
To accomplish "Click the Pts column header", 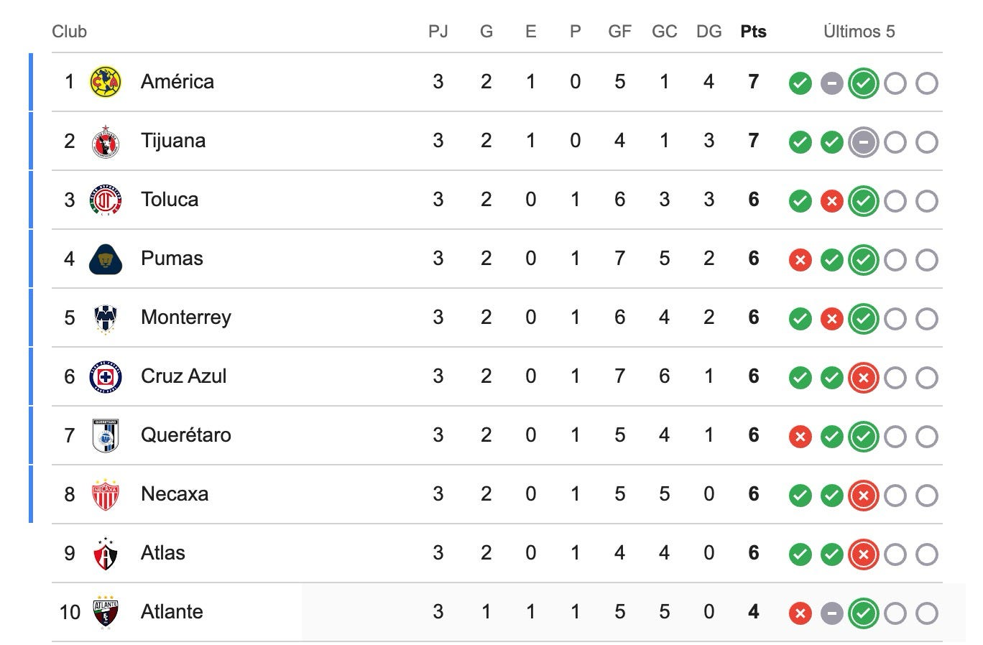I will 753,32.
